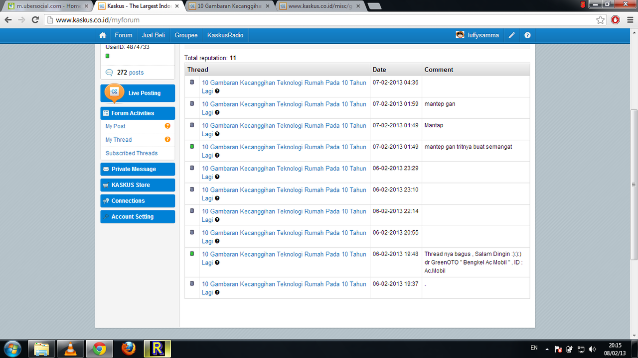Screen dimensions: 638x358
Task: Open thread link dated 06-02-2013 20:55
Action: (x=284, y=237)
